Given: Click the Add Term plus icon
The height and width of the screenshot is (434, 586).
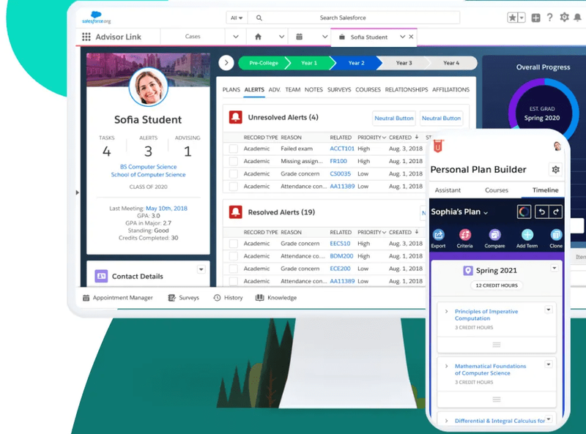Looking at the screenshot, I should point(527,235).
